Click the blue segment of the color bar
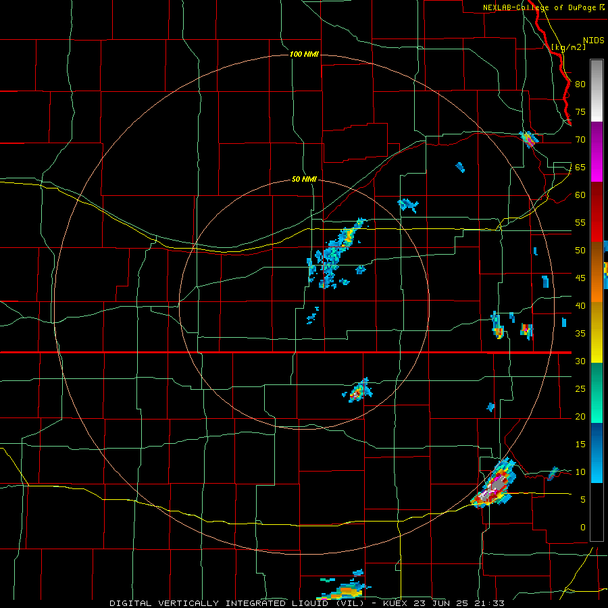608x608 pixels. tap(597, 453)
